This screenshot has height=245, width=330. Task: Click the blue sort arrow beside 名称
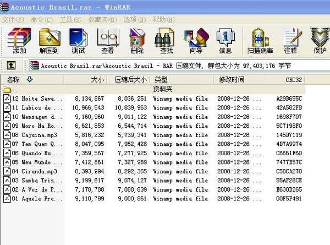30,79
